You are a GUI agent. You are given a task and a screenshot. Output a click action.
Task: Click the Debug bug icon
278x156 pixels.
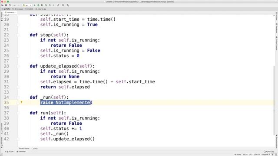pyautogui.click(x=38, y=5)
